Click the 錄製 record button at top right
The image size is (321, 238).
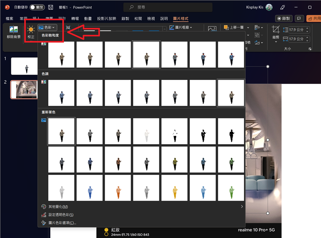coord(284,19)
